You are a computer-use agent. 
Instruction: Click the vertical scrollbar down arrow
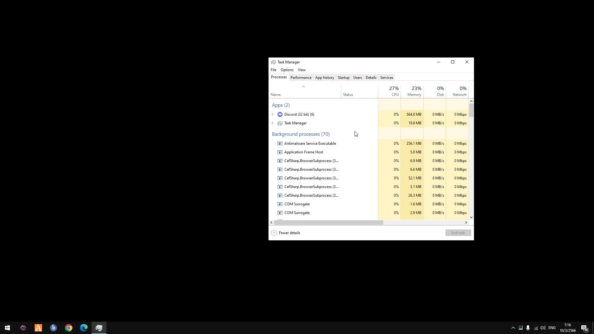coord(471,217)
